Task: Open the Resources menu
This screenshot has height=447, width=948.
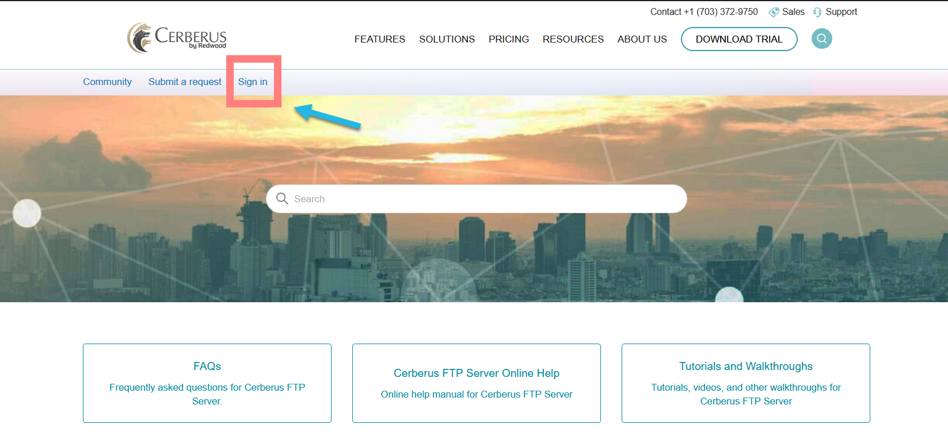Action: point(573,39)
